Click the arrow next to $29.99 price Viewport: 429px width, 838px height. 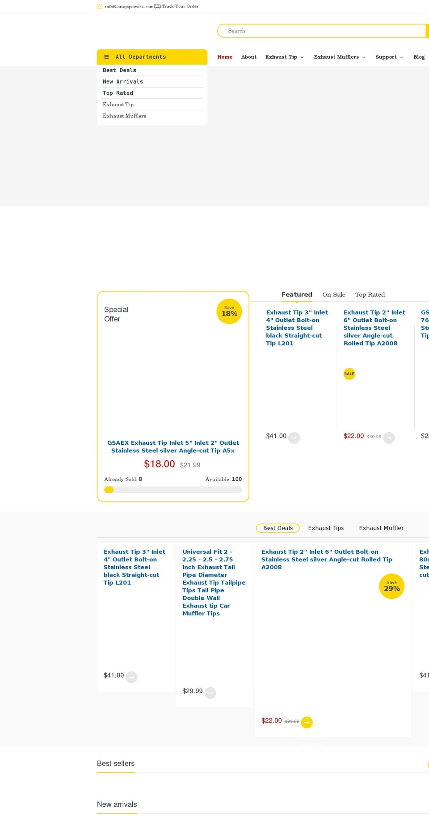pos(210,693)
